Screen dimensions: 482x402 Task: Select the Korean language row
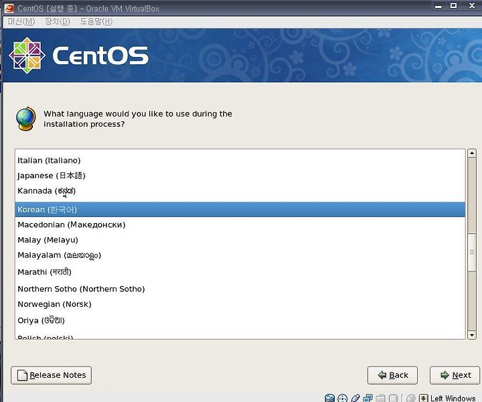[240, 210]
